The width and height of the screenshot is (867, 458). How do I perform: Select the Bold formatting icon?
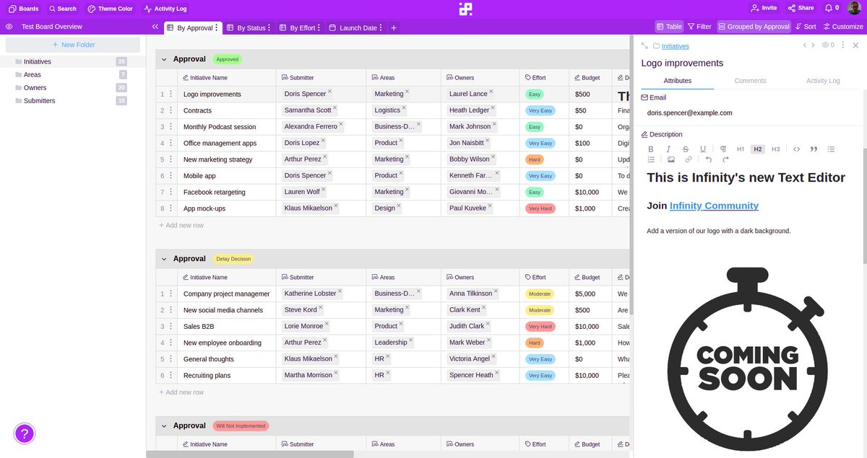pos(651,149)
